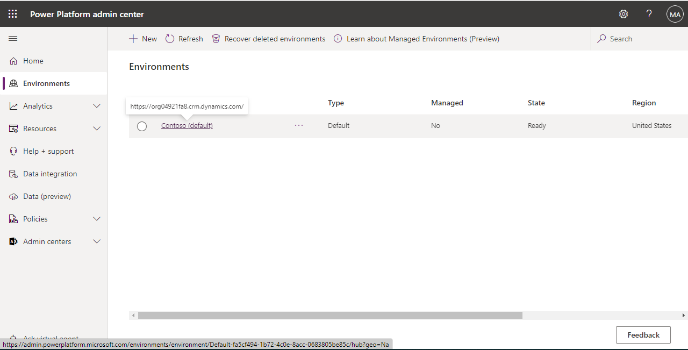Open the MA account avatar
The width and height of the screenshot is (688, 350).
pos(675,15)
